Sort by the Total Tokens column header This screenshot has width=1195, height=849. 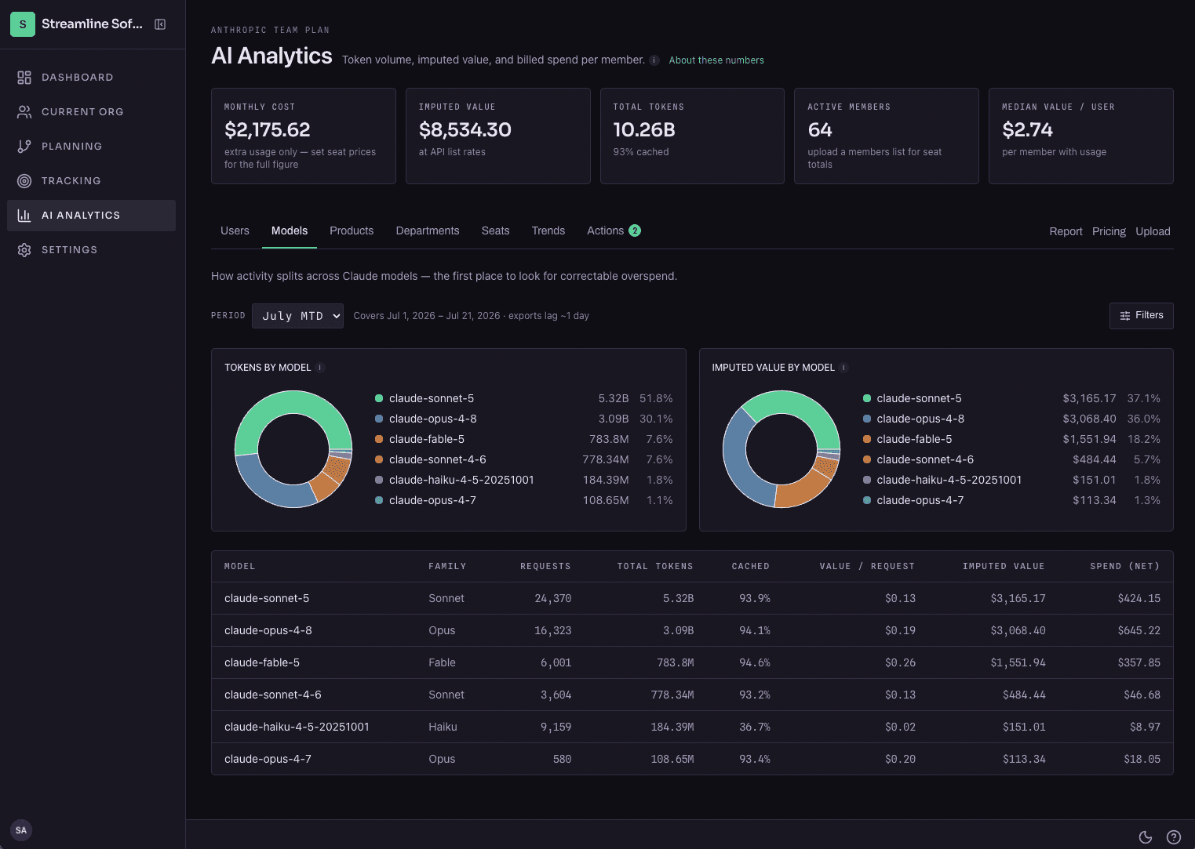click(655, 566)
